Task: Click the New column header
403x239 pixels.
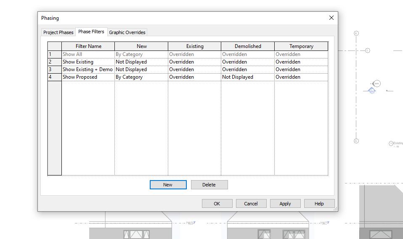Action: pos(141,46)
